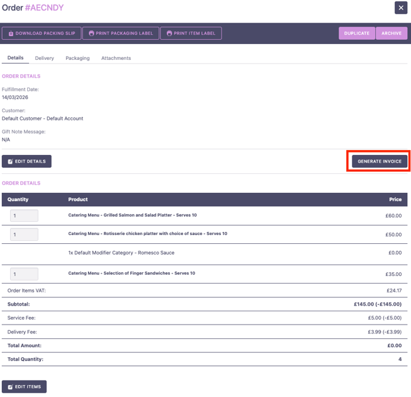Select the Romesco Sauce modifier row
411x397 pixels.
click(x=121, y=253)
